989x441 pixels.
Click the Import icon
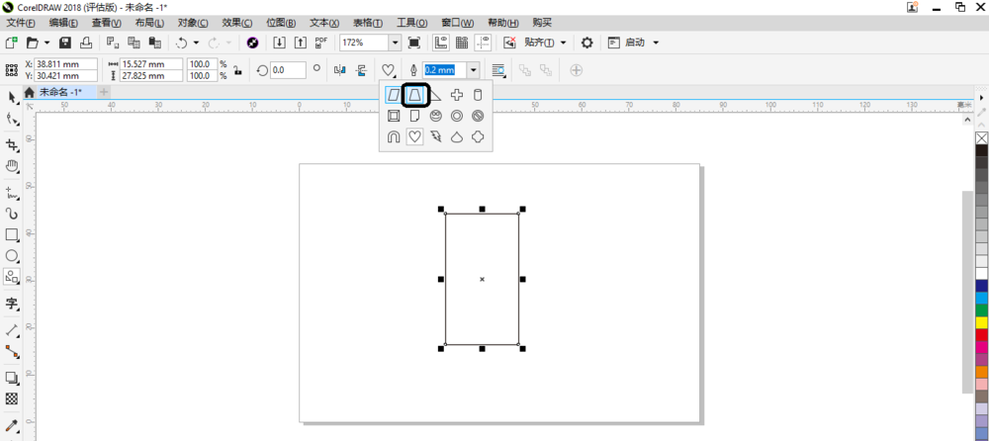pyautogui.click(x=280, y=43)
